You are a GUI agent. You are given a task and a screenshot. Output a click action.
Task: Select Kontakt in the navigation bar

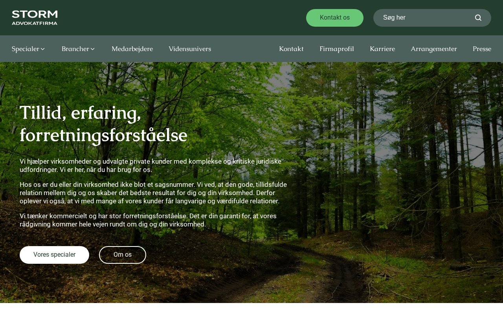pyautogui.click(x=291, y=49)
